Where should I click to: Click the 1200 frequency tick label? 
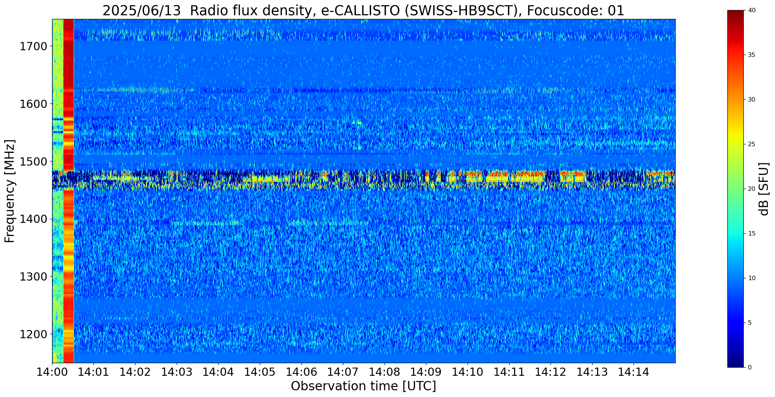[x=33, y=334]
